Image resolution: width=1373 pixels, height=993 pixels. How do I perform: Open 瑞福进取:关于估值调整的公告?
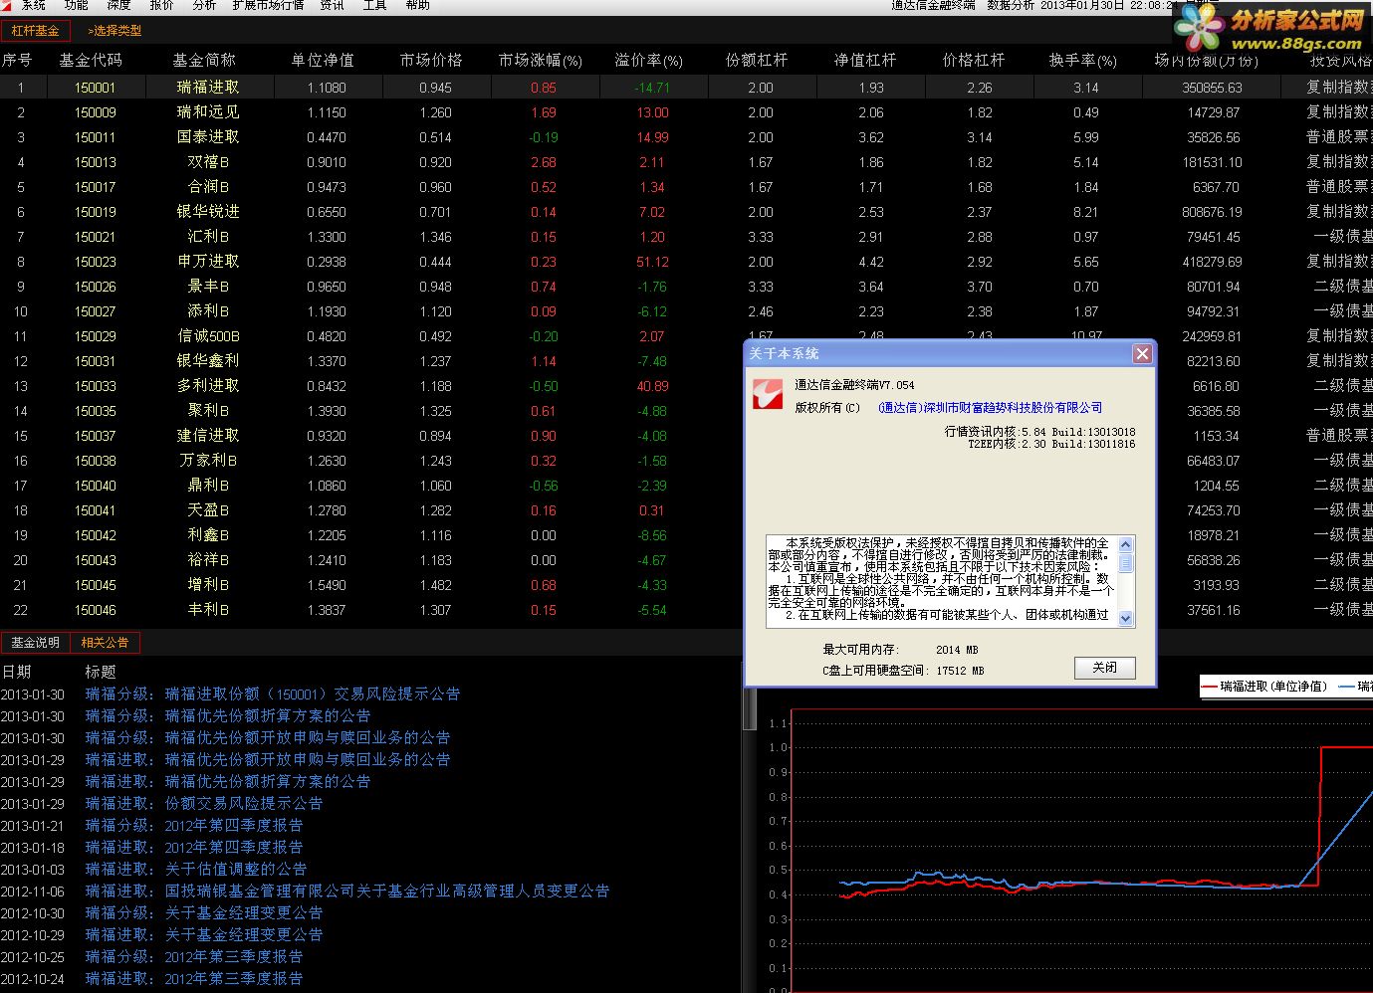(196, 870)
